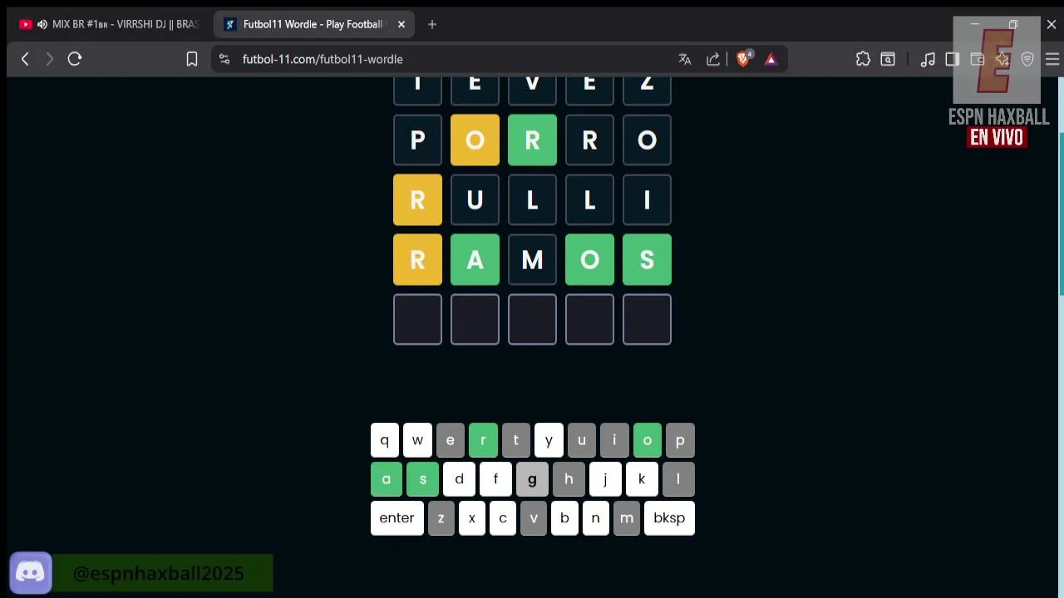Click the yellow O tile in PORRO row
This screenshot has height=598, width=1064.
pyautogui.click(x=475, y=140)
